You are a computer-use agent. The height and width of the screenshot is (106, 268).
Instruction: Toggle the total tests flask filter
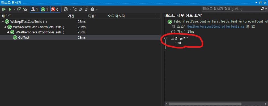click(35, 9)
